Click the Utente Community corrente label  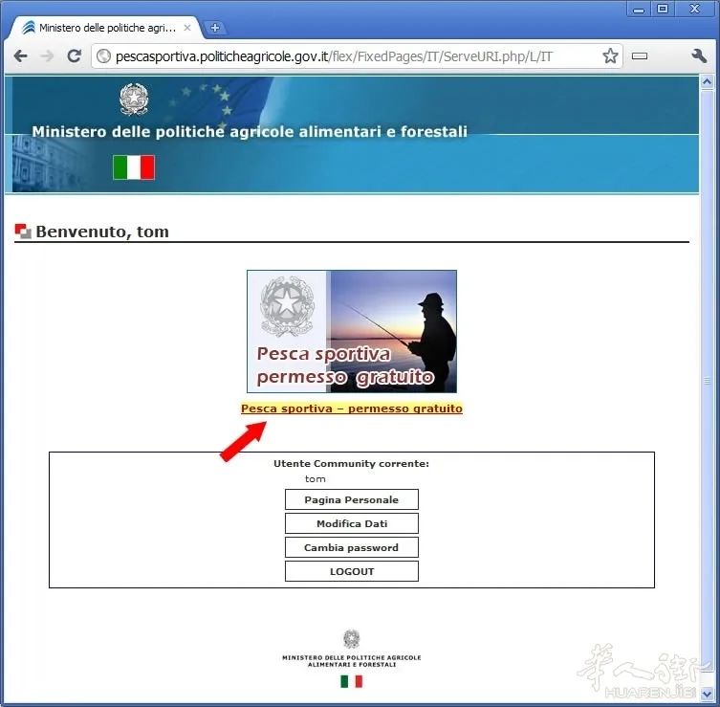(x=351, y=464)
